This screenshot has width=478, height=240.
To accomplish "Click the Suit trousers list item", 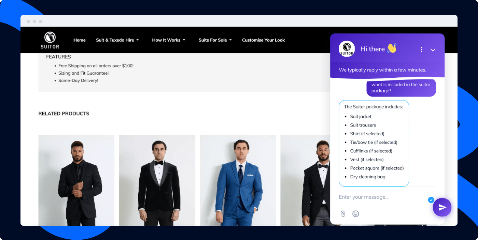I will tap(363, 125).
